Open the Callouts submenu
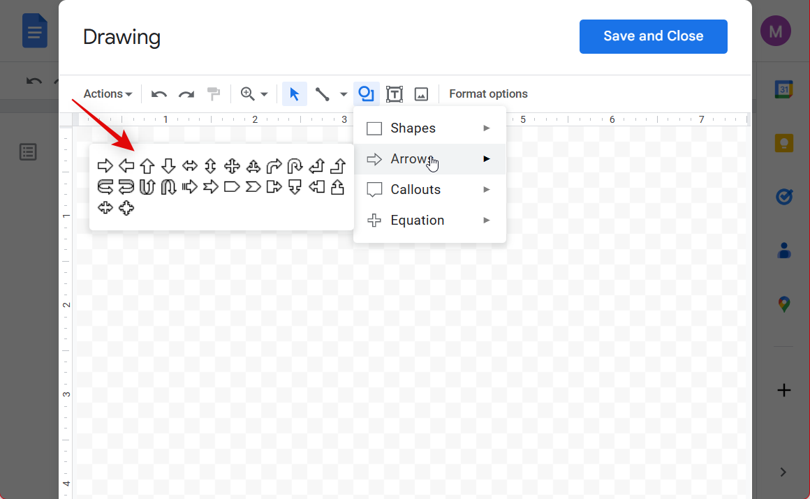 click(429, 190)
